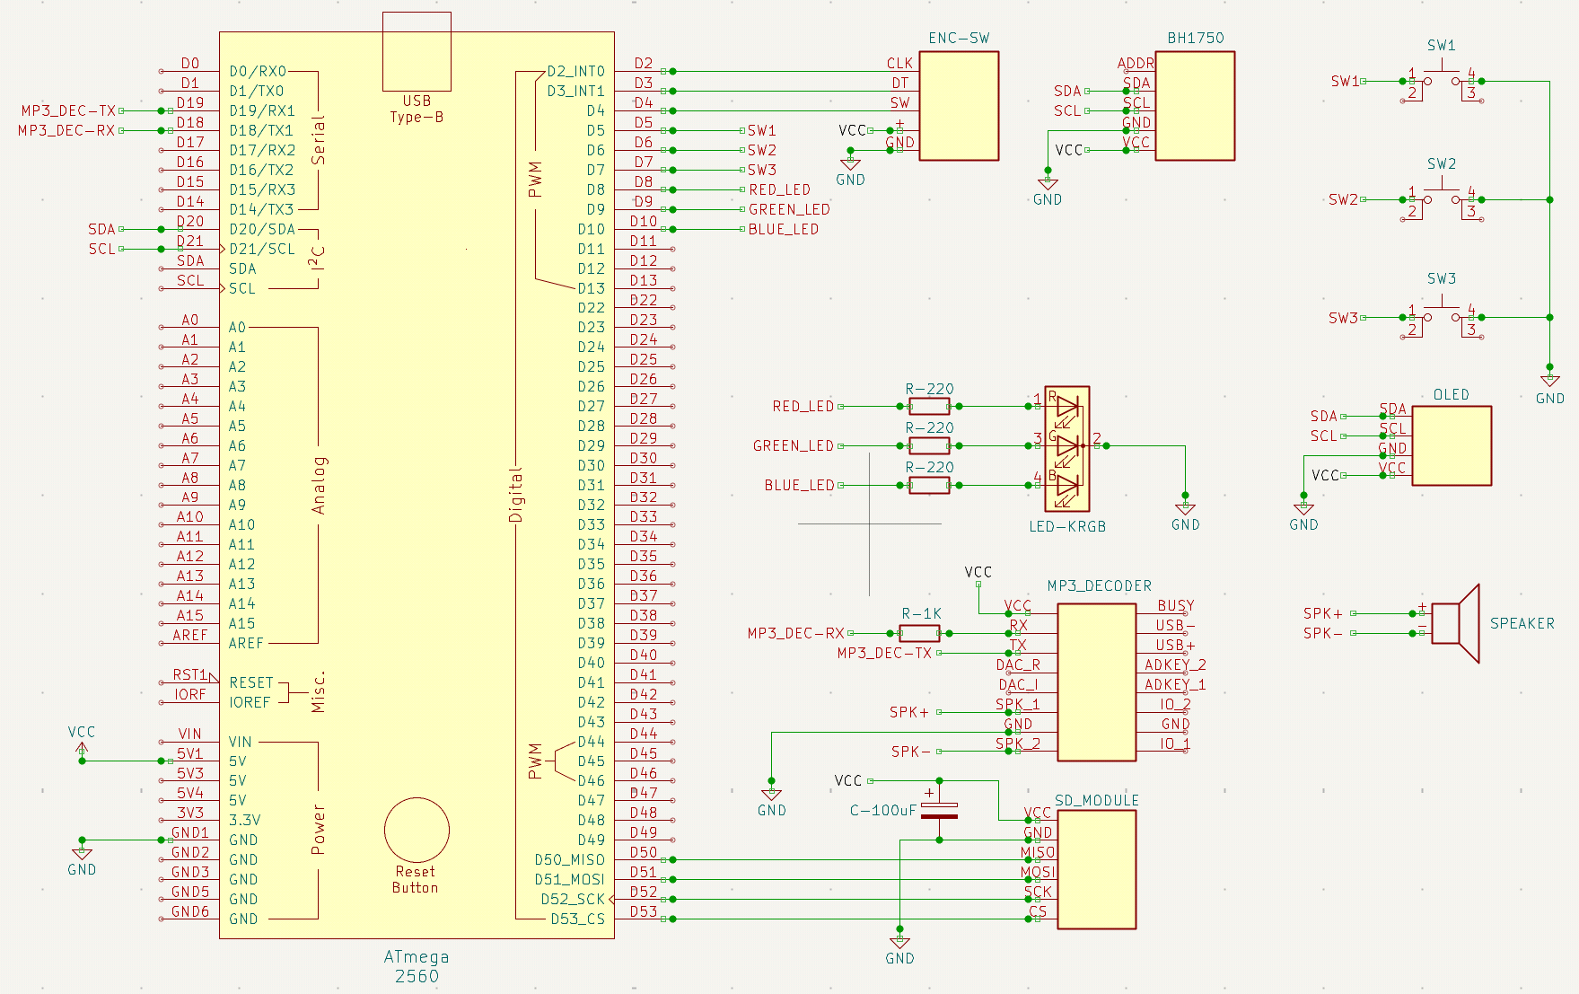Click the BLUE_LED label at pin D10
The height and width of the screenshot is (994, 1579).
pos(784,229)
